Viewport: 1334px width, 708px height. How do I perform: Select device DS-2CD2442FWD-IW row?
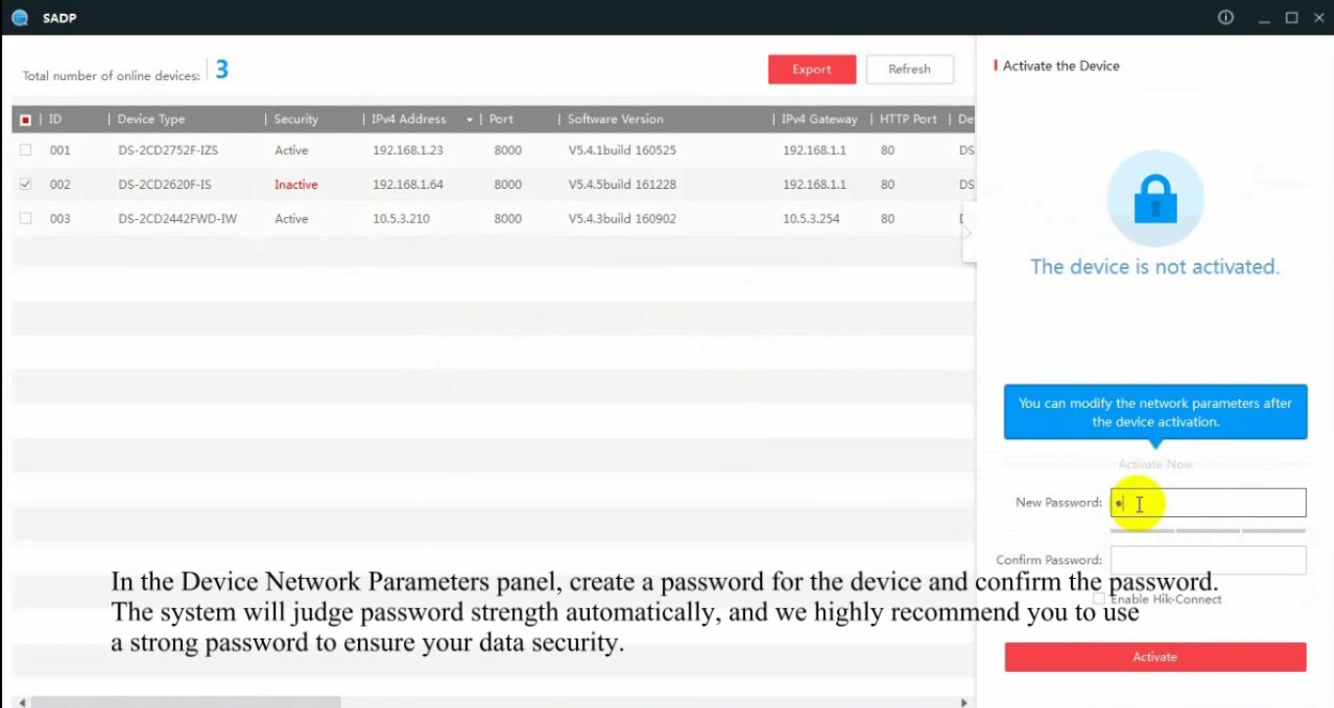pos(493,218)
